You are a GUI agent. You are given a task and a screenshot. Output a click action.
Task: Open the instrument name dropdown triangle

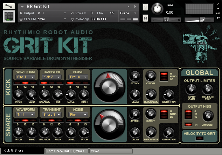click(22, 7)
